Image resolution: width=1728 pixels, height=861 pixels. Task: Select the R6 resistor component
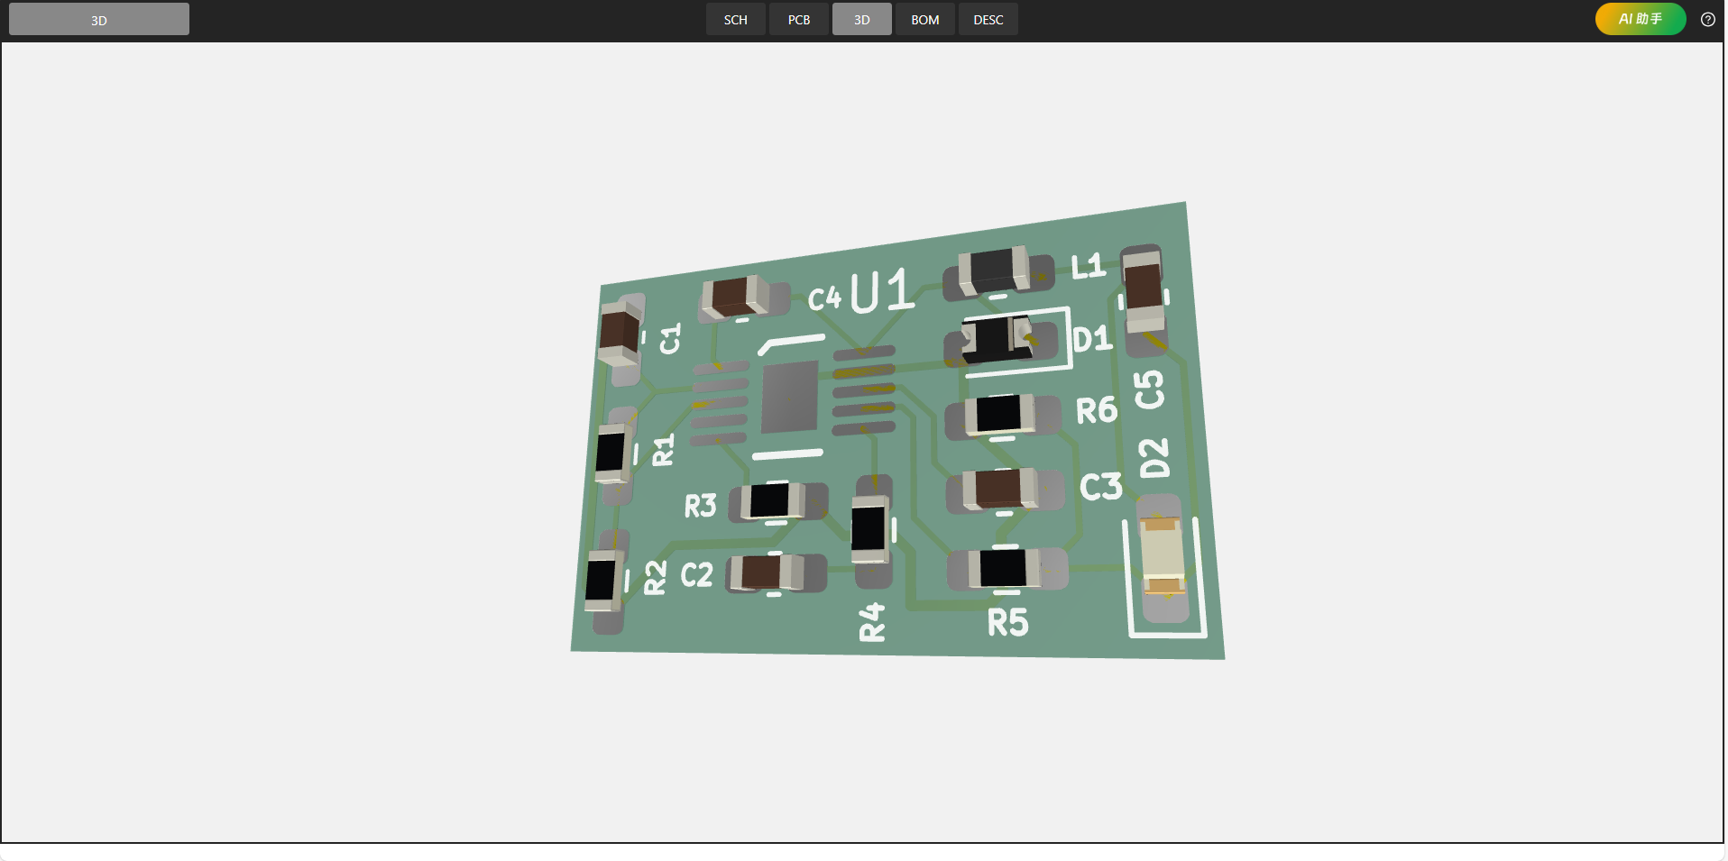[x=1000, y=415]
